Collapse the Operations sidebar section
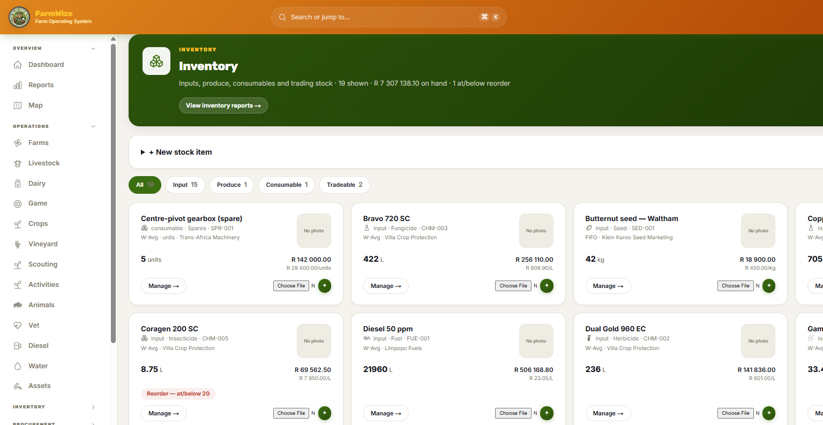This screenshot has width=823, height=425. [93, 127]
